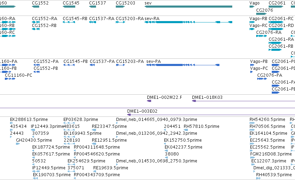Screen dimensions: 295x180
Task: Select BAC clone DME1-018K03
Action: (x=243, y=101)
